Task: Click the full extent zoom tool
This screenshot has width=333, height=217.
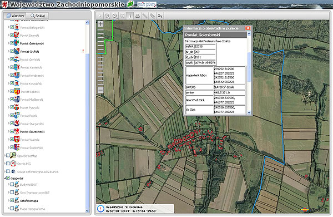Action: pyautogui.click(x=122, y=16)
